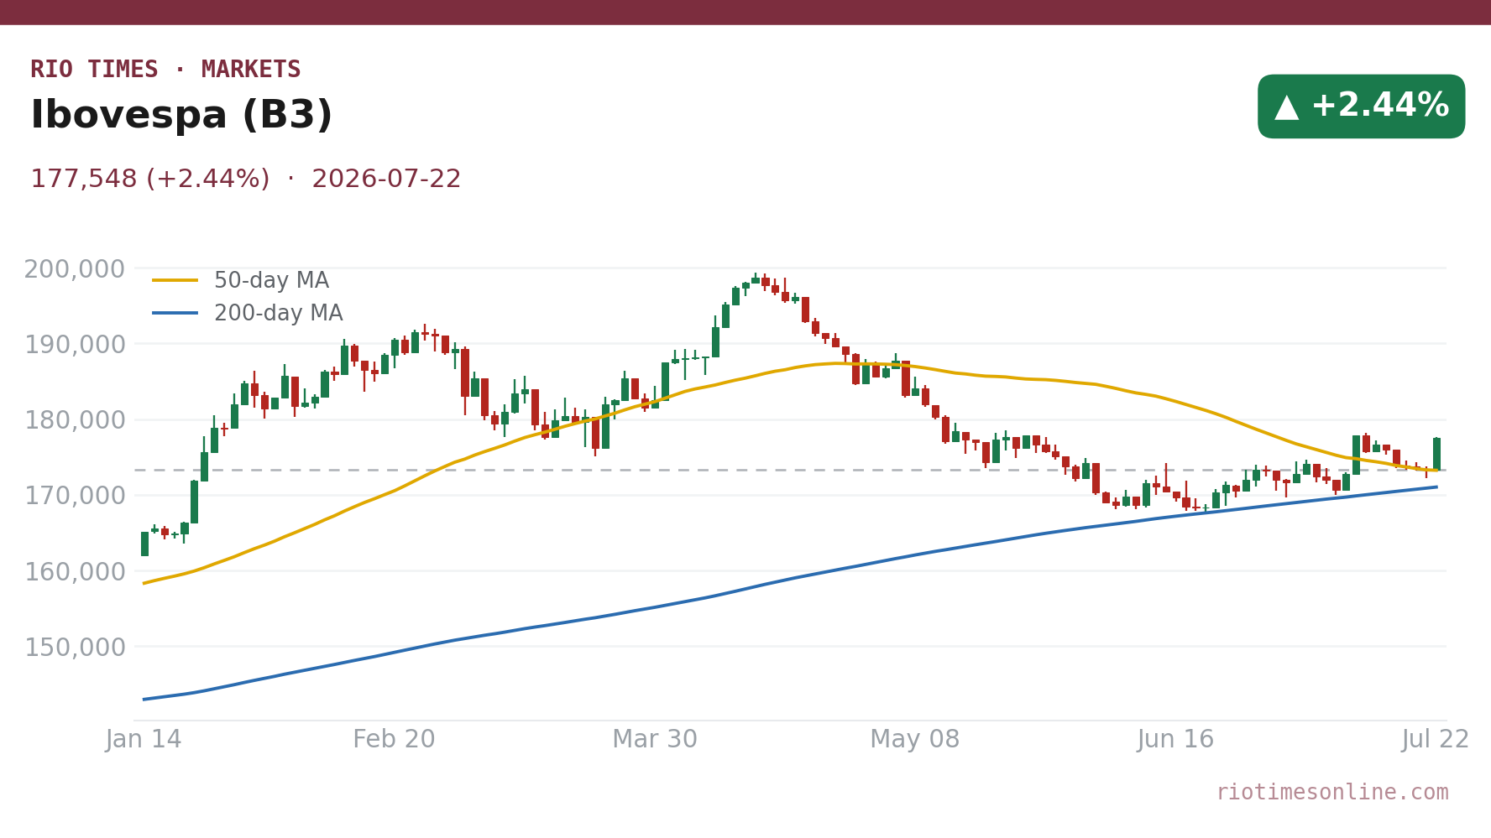Click the 180,000 y-axis label
The width and height of the screenshot is (1491, 838).
pos(74,420)
